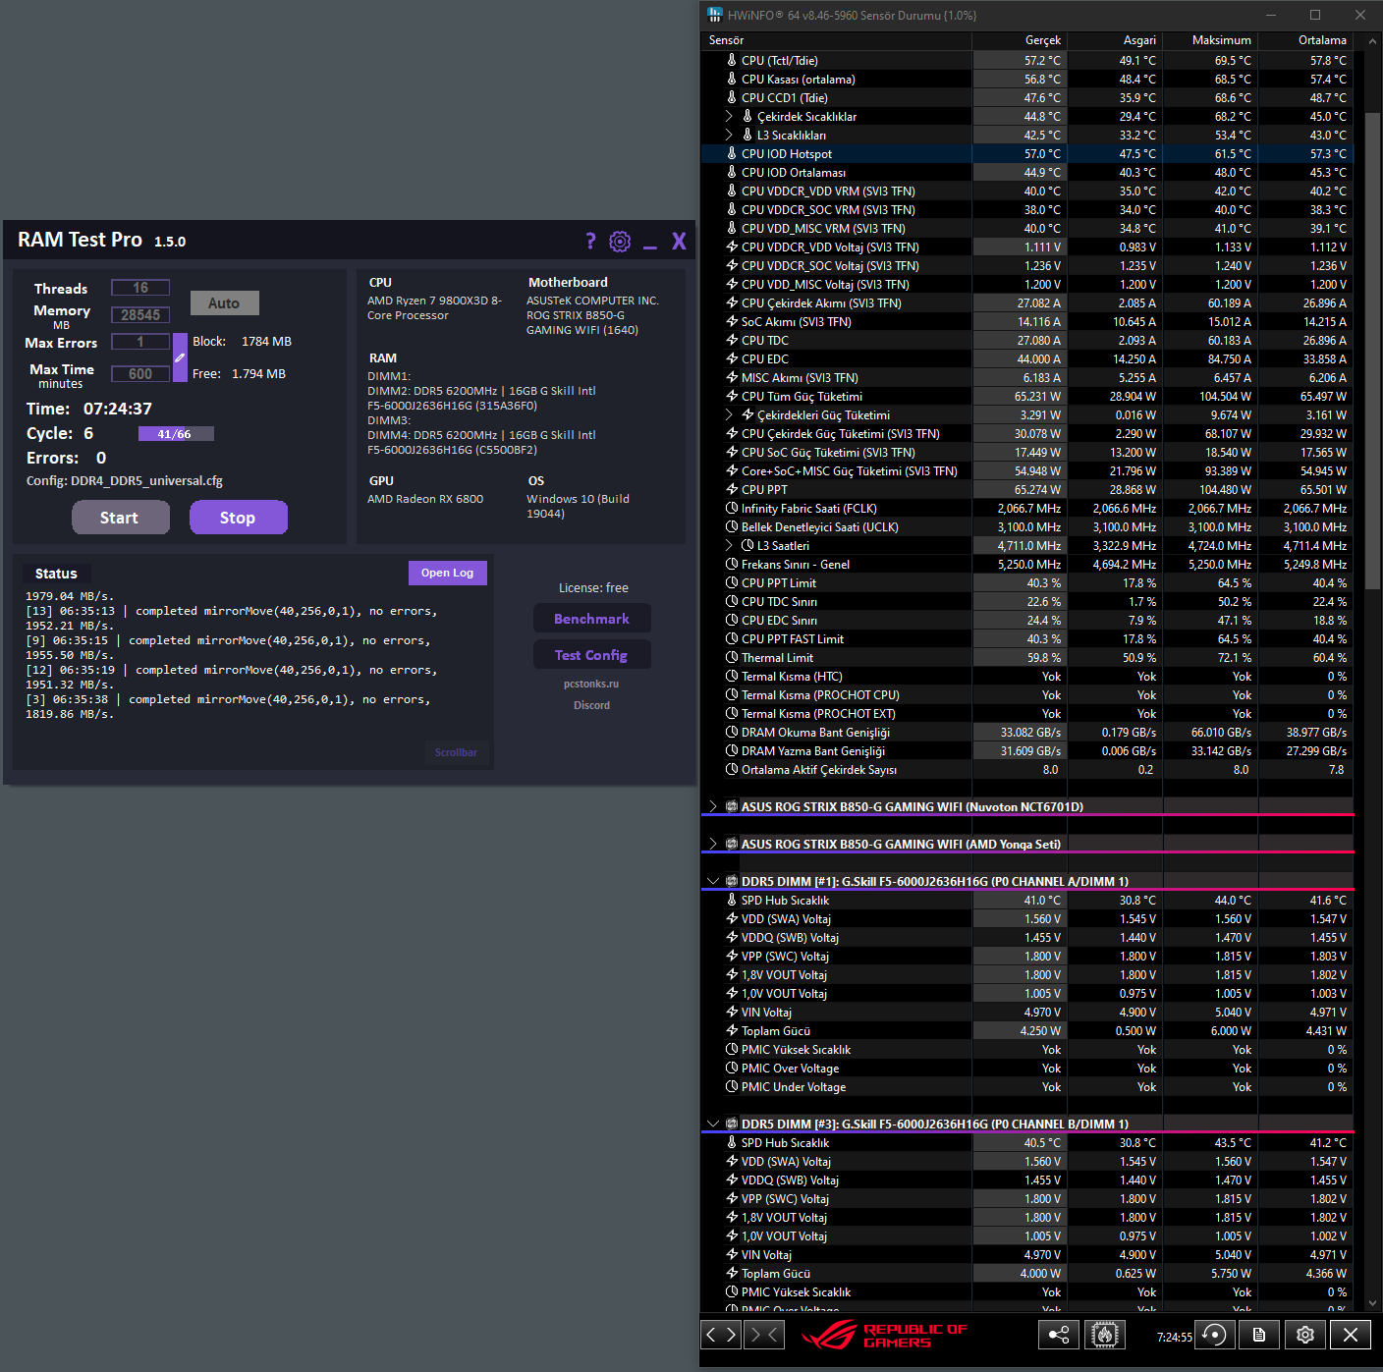Screen dimensions: 1383x1372
Task: Click the Start button
Action: tap(120, 518)
